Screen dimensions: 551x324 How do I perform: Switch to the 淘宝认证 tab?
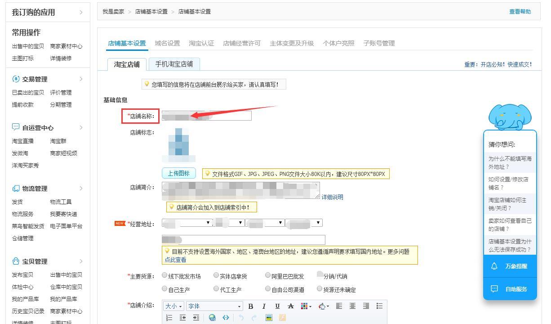click(201, 43)
